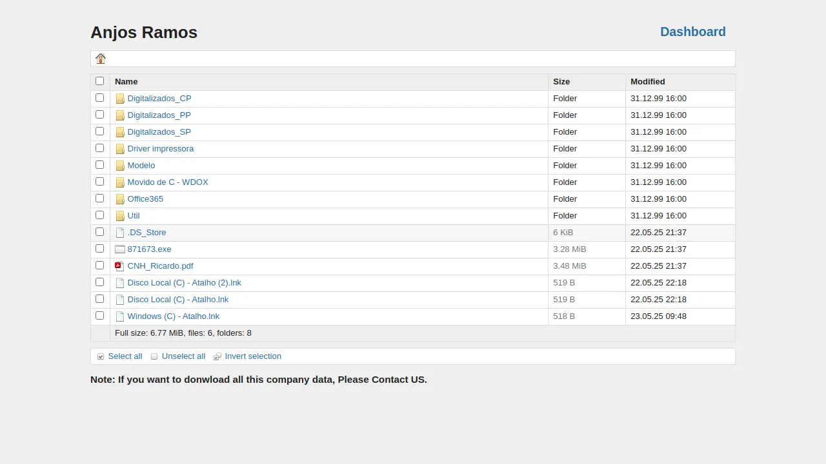Sort the list by the Name column
Viewport: 826px width, 464px height.
tap(126, 82)
